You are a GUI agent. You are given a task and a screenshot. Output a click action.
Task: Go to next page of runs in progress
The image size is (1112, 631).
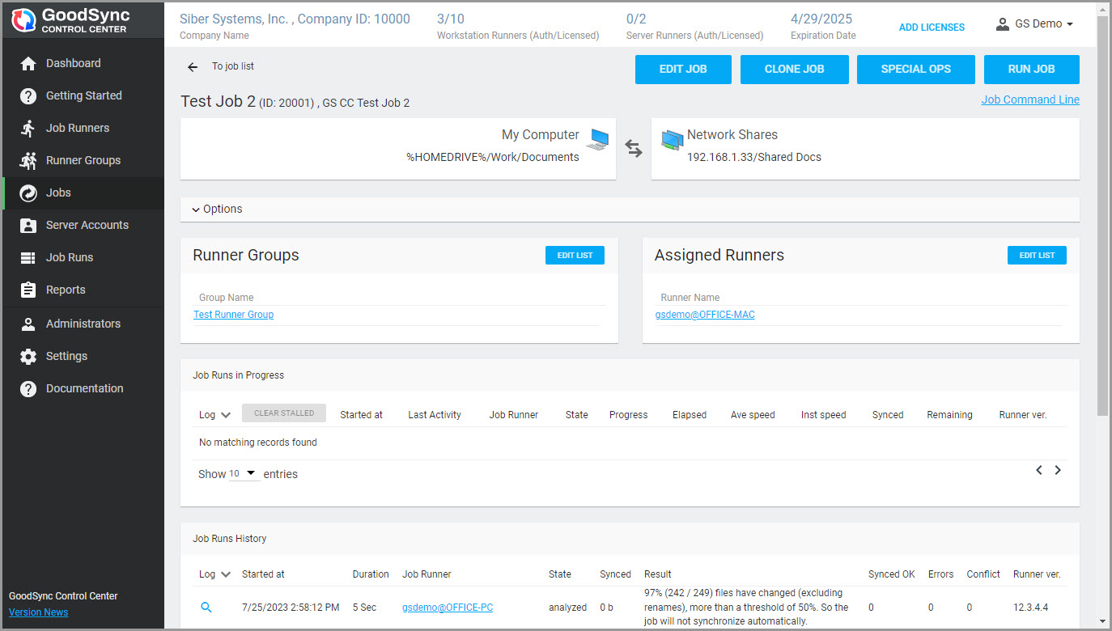[x=1058, y=470]
